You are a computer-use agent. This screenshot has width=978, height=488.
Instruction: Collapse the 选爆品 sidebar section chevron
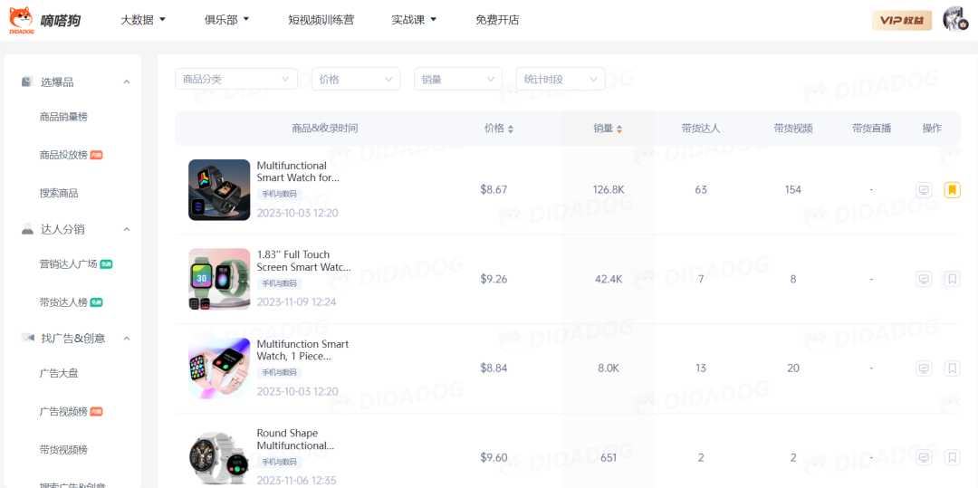127,82
